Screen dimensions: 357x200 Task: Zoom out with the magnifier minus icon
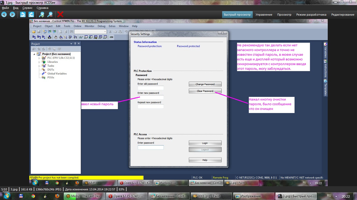click(x=50, y=15)
